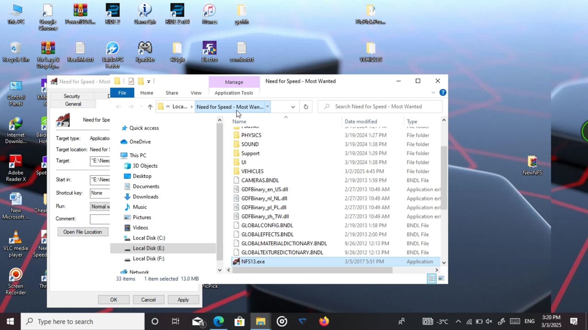Open Adobe Reader X shortcut
588x330 pixels.
[x=16, y=168]
